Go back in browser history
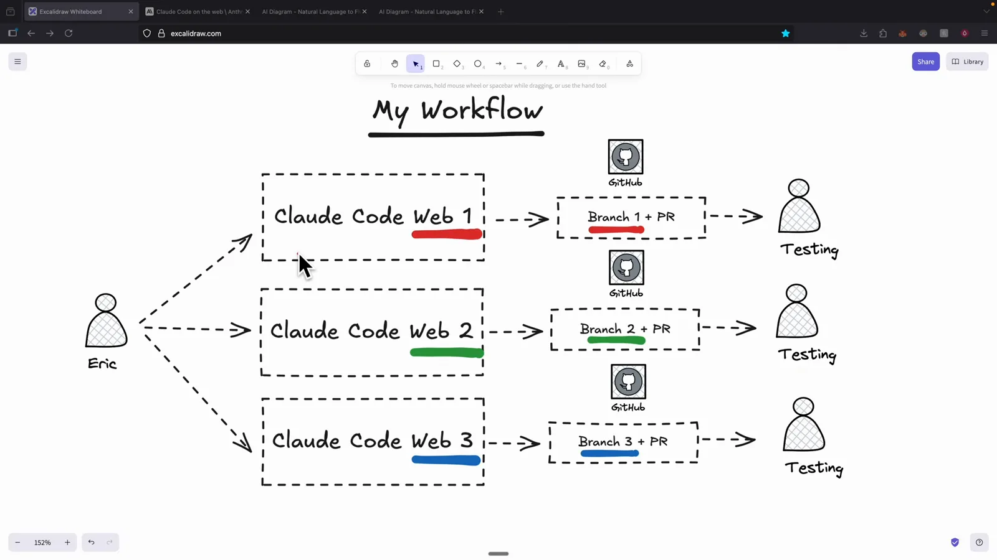 point(31,34)
